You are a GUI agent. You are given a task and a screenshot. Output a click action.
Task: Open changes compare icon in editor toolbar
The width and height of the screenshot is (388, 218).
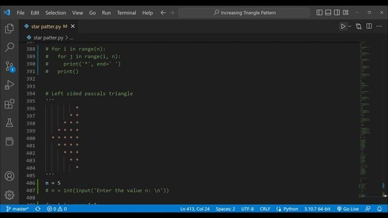point(358,26)
